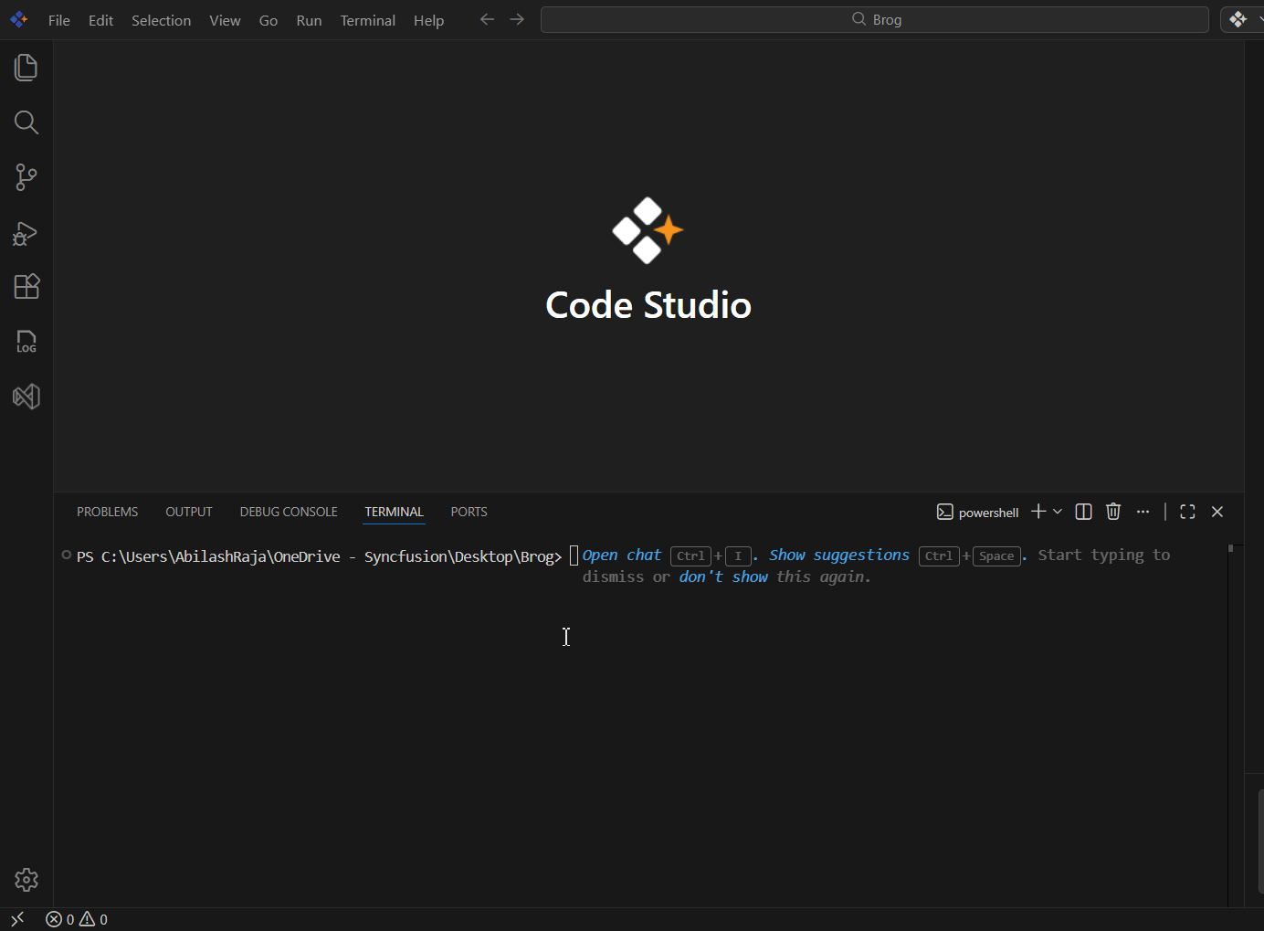Open the Terminal menu

click(368, 20)
